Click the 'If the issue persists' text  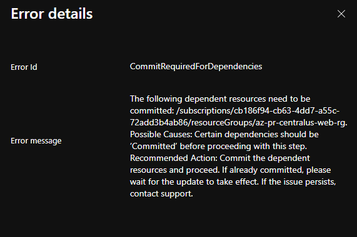(x=298, y=182)
